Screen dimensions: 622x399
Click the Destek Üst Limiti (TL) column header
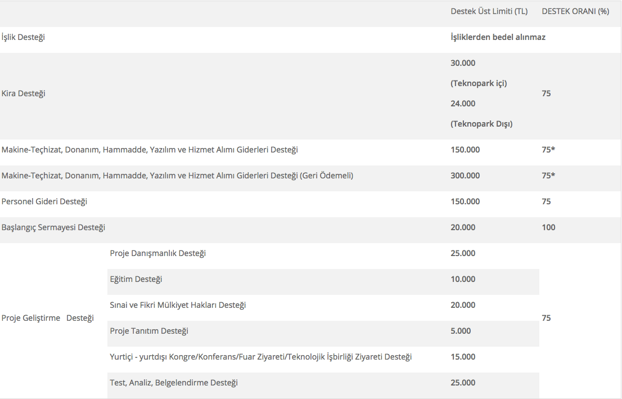[x=489, y=11]
